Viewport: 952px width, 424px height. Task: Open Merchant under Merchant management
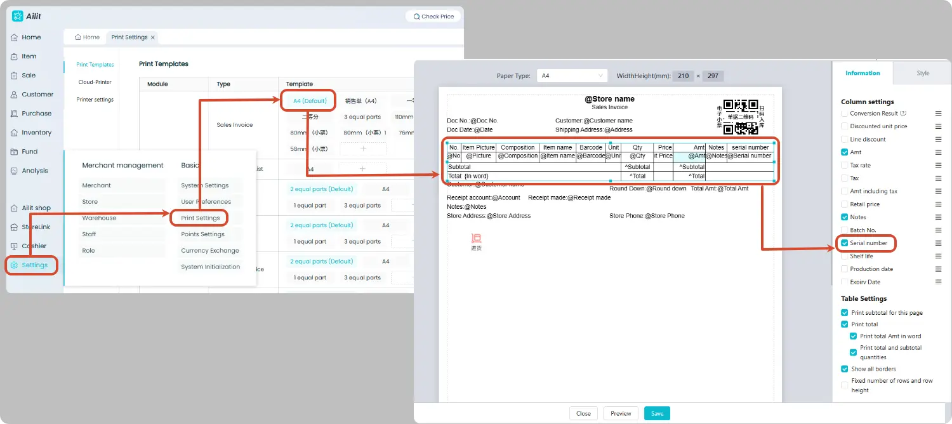[96, 185]
